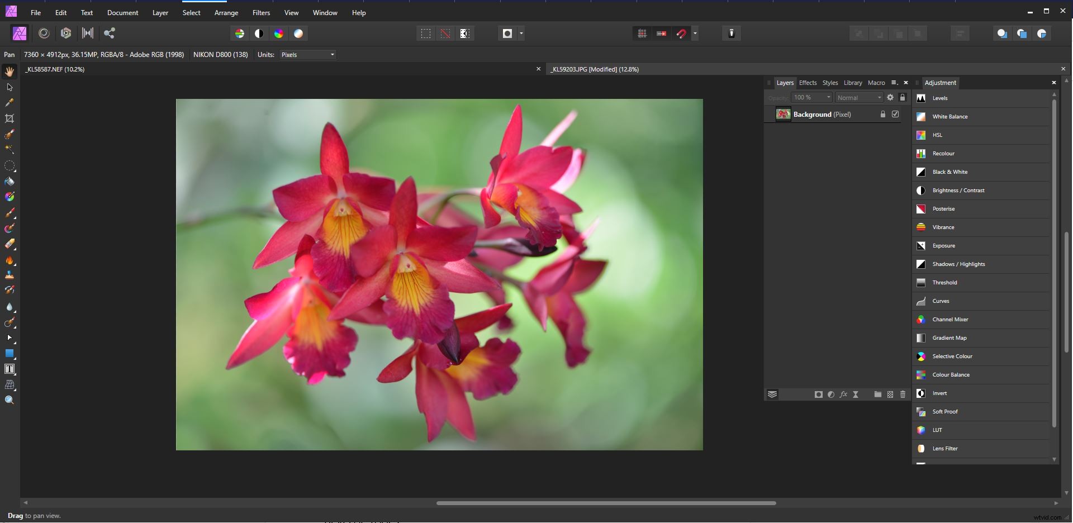Open the Live Filter layers menu
Viewport: 1073px width, 523px height.
pyautogui.click(x=855, y=394)
